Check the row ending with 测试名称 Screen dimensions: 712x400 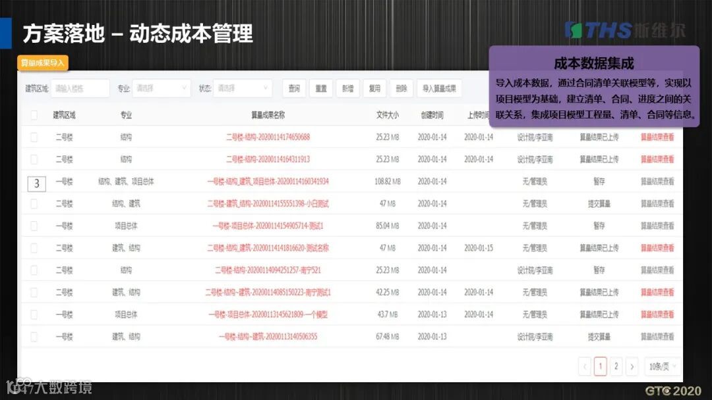tap(34, 248)
